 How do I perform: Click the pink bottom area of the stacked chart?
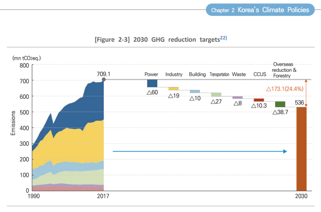[x=68, y=189]
